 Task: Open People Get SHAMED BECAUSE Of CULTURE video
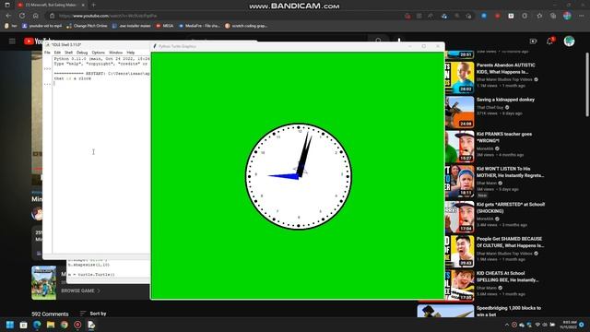(510, 242)
